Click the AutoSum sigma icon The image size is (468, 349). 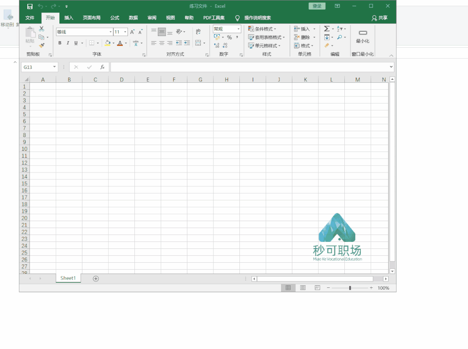(x=327, y=29)
